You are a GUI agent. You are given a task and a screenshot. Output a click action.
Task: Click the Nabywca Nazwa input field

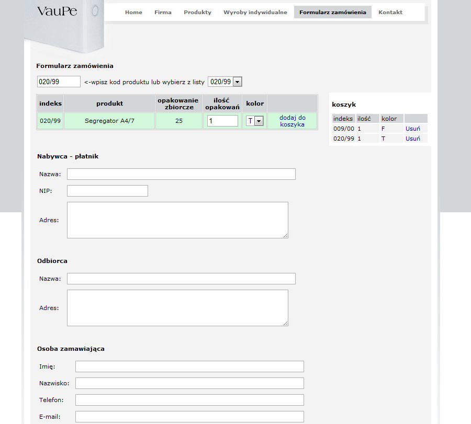(x=181, y=174)
